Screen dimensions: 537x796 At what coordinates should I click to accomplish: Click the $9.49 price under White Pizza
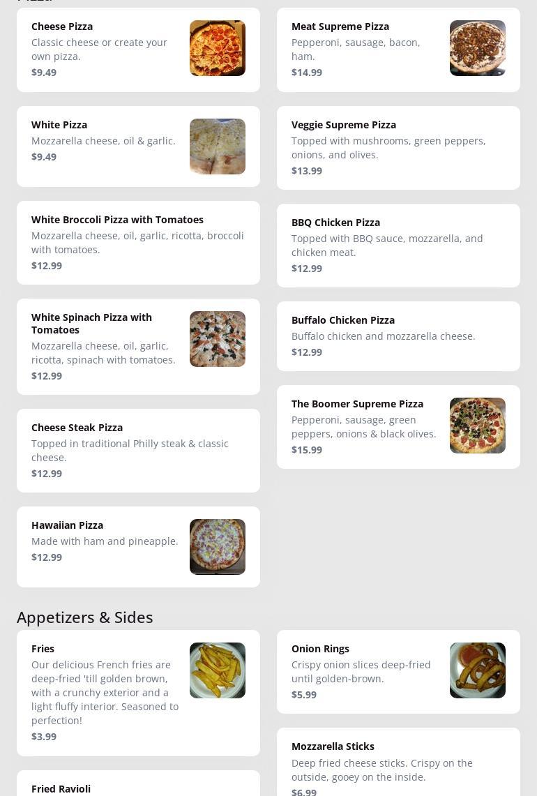click(x=44, y=157)
